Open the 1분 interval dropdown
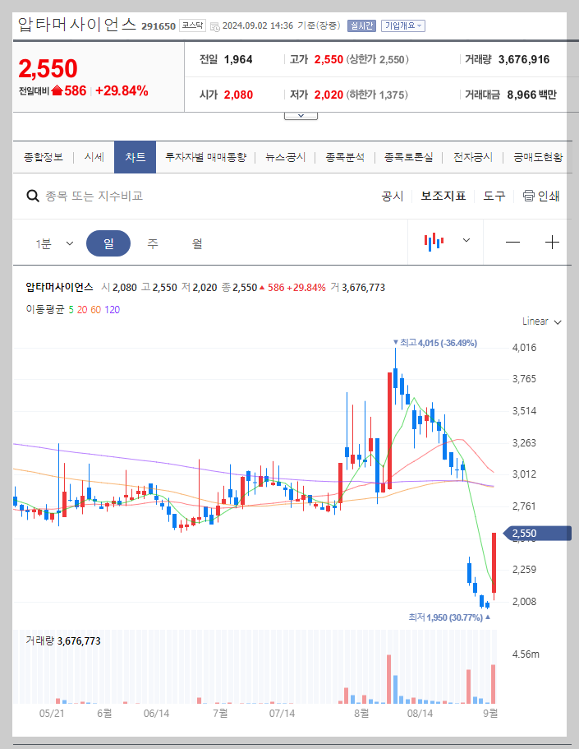Viewport: 579px width, 749px height. coord(54,242)
